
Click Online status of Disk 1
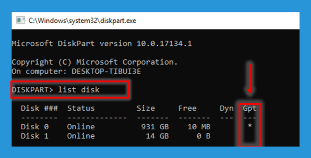(81, 136)
